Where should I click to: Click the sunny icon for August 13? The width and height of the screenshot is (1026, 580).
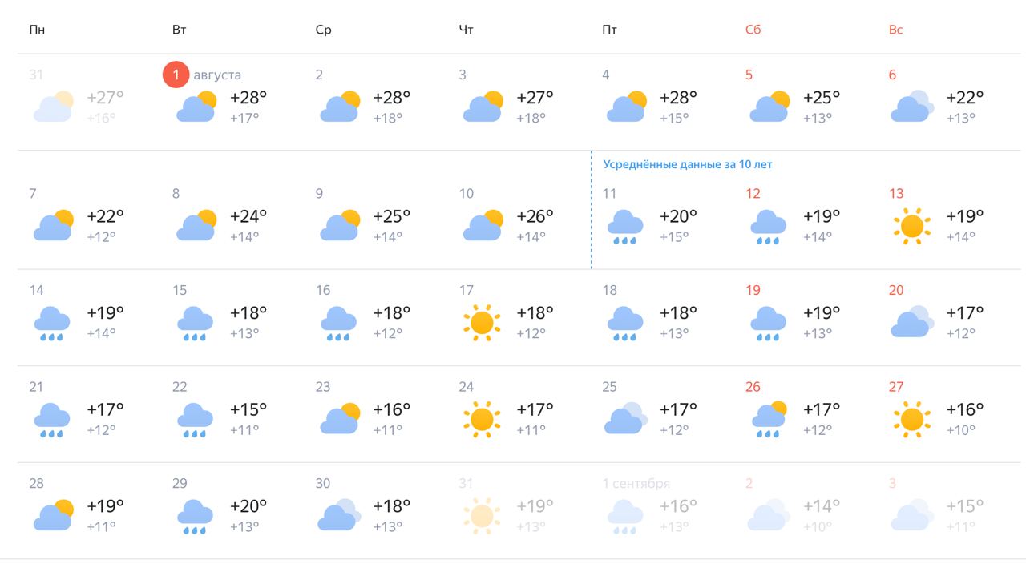[912, 227]
